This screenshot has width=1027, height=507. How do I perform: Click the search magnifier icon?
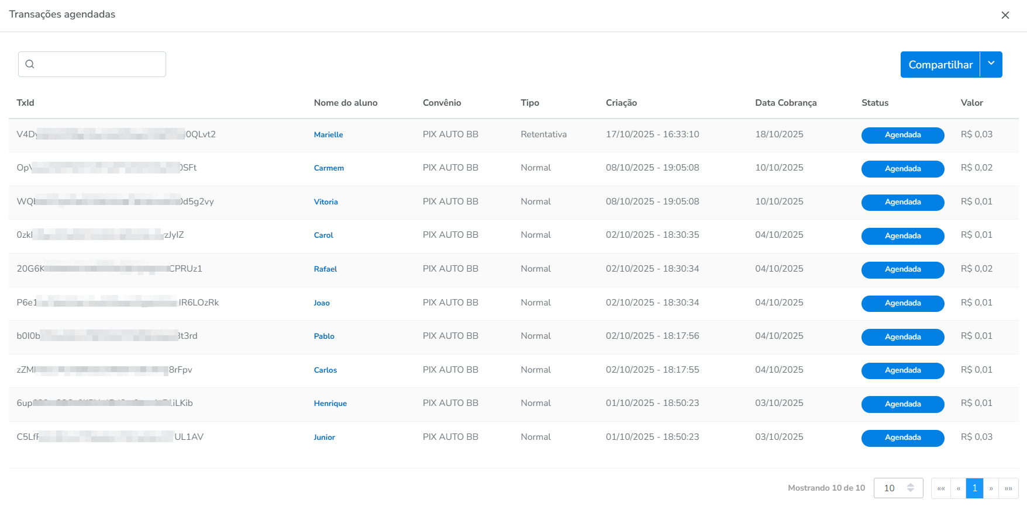(x=30, y=64)
